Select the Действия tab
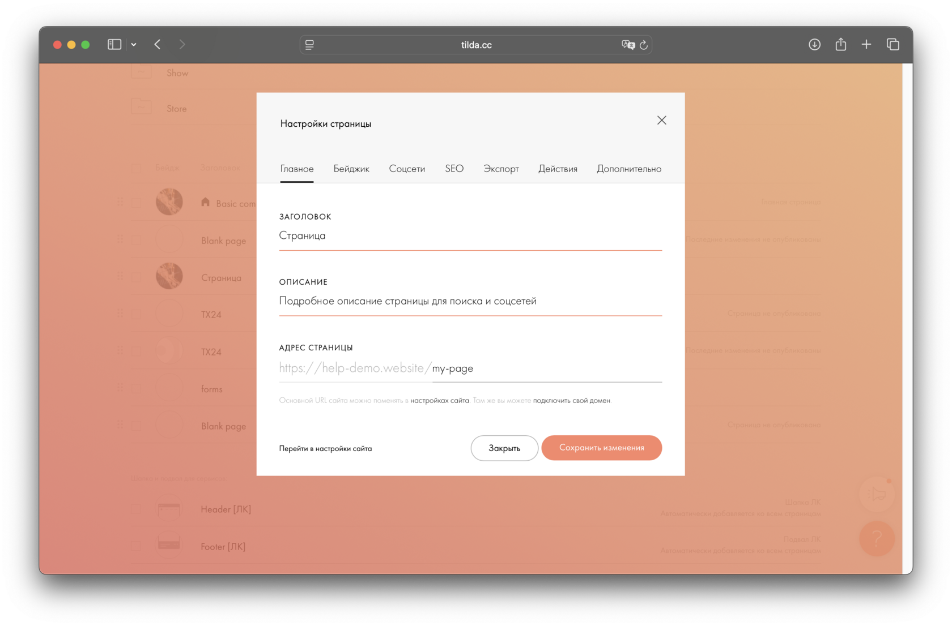952x626 pixels. pos(558,169)
